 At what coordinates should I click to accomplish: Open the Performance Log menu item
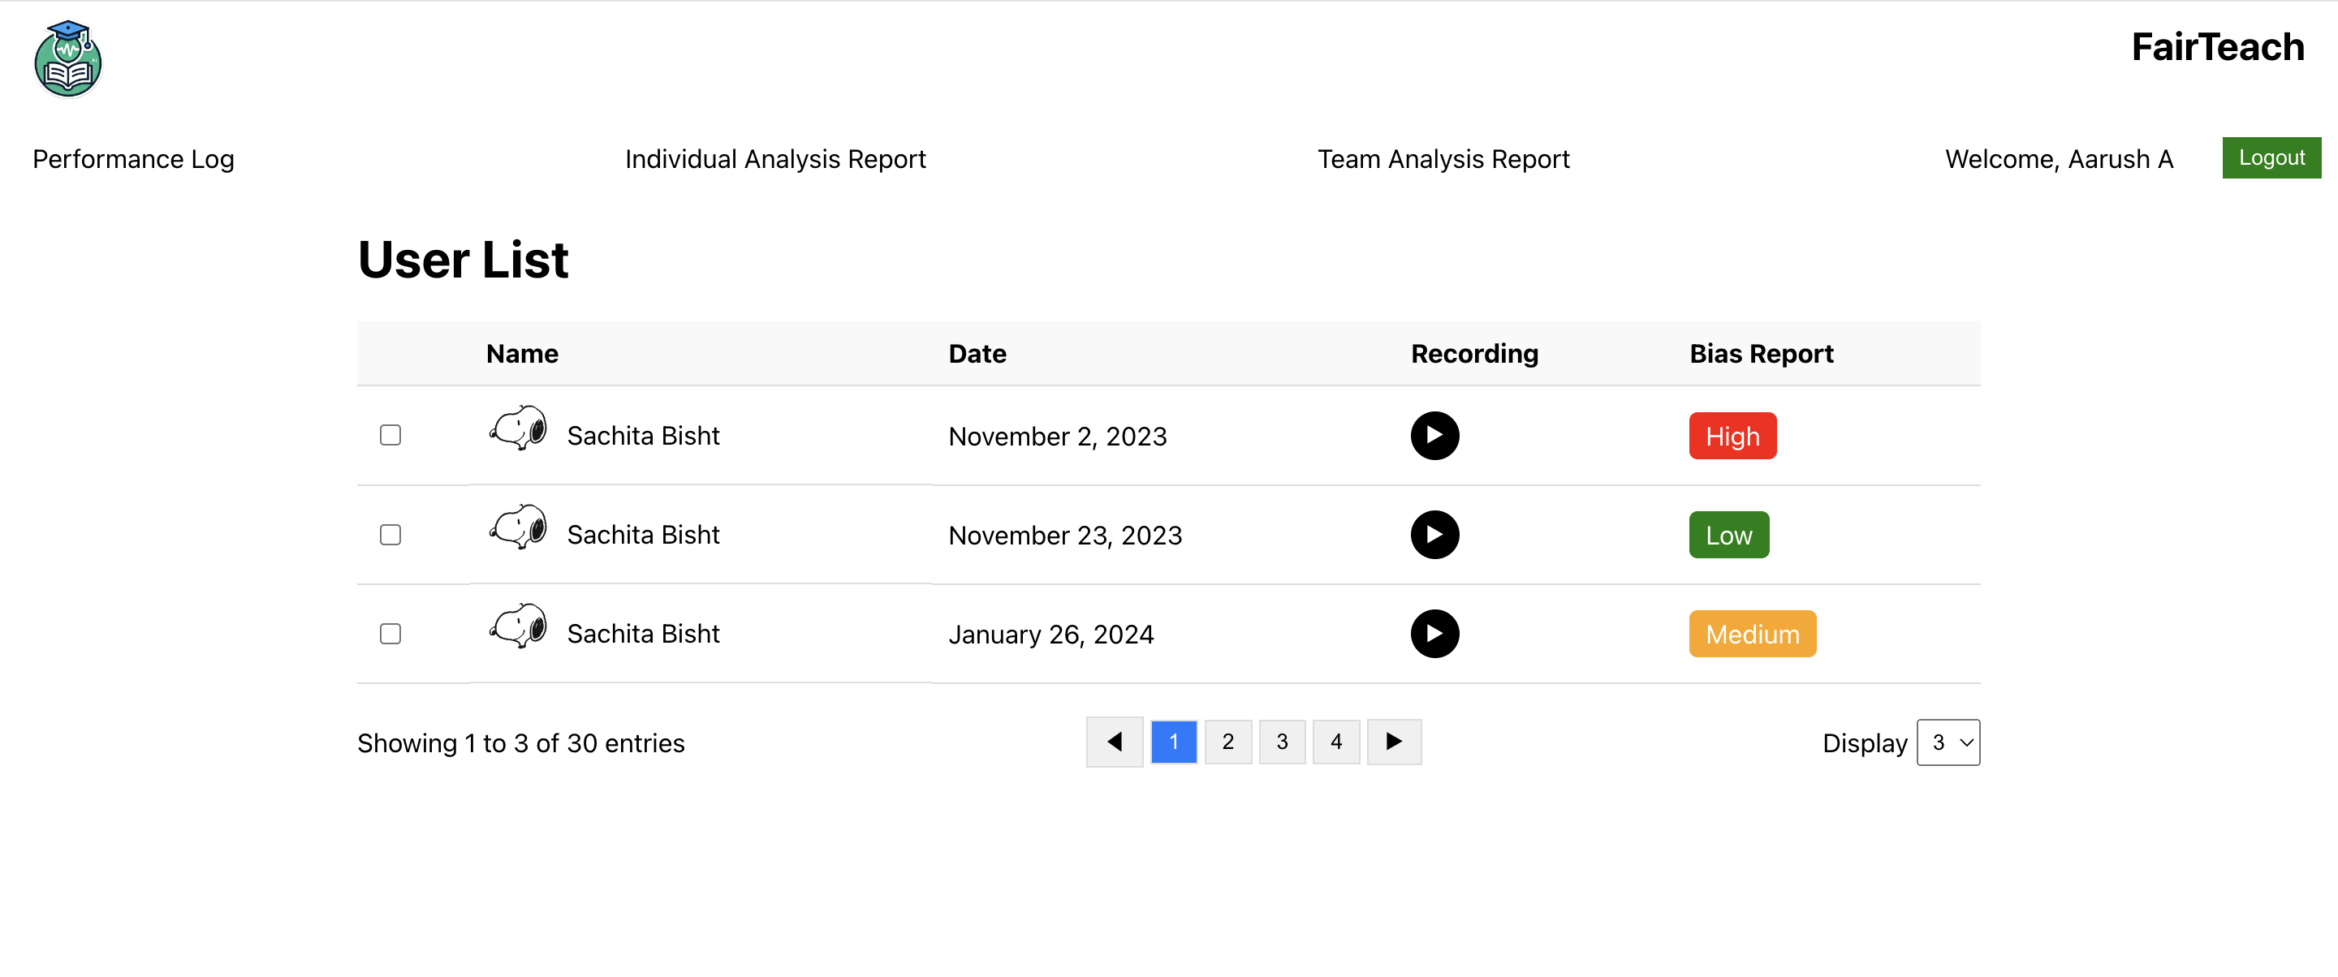133,160
